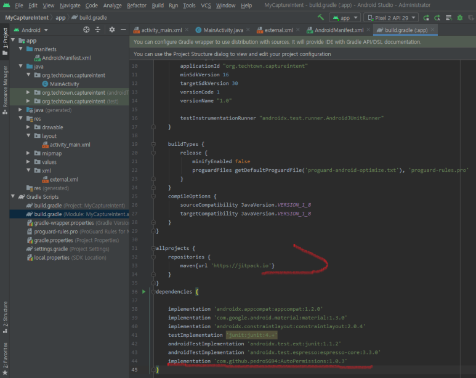The image size is (476, 378).
Task: Click Apply Code Changes icon
Action: (437, 18)
